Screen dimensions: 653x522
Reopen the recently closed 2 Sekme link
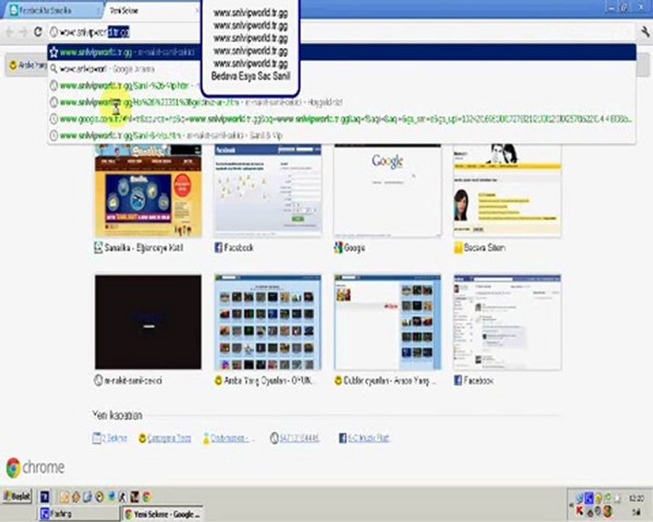tap(110, 438)
